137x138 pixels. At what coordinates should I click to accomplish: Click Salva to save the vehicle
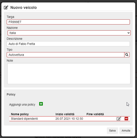tap(112, 131)
